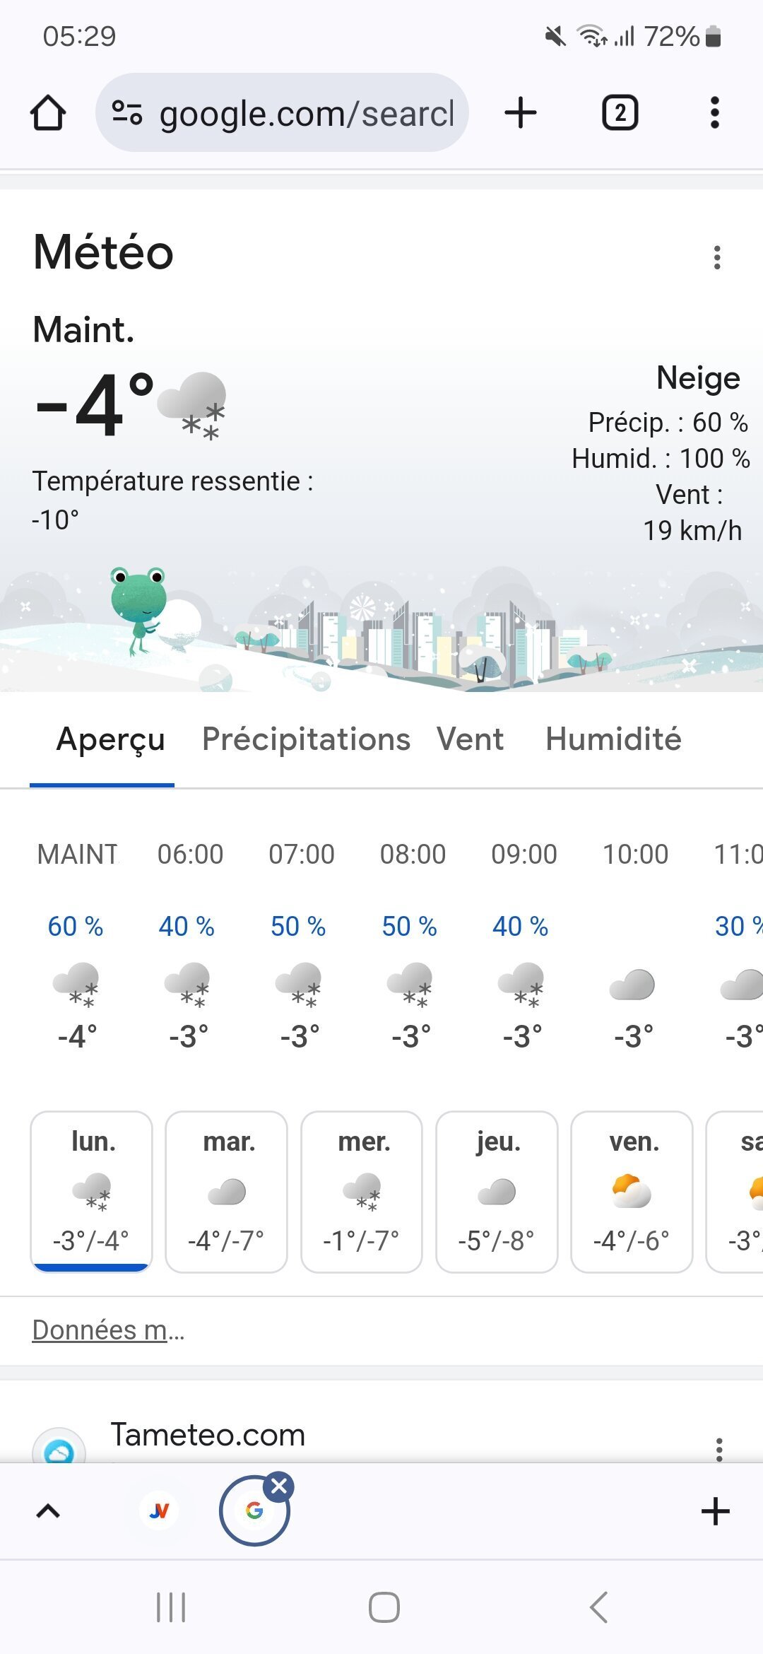763x1654 pixels.
Task: Tap the site settings icon in address bar
Action: click(127, 113)
